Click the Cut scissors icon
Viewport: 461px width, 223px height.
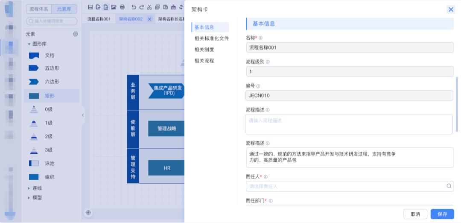pyautogui.click(x=149, y=7)
